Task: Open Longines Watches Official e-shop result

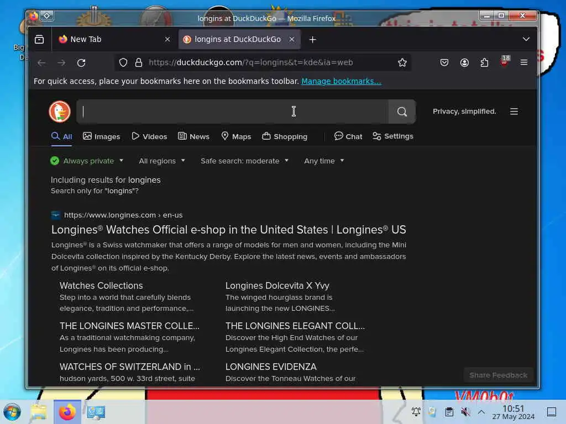Action: (x=228, y=230)
